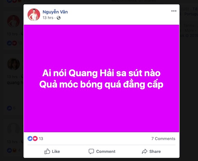This screenshot has width=198, height=161.
Task: Click the purple post background text
Action: 101,79
